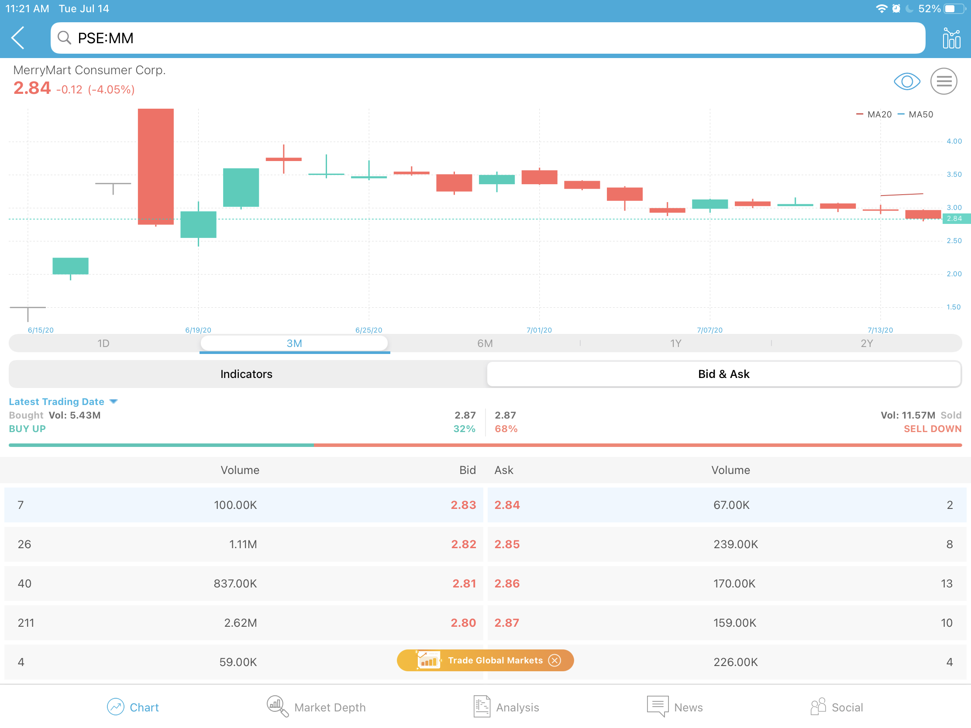Viewport: 971px width, 728px height.
Task: Click the SELL DOWN label
Action: click(933, 429)
